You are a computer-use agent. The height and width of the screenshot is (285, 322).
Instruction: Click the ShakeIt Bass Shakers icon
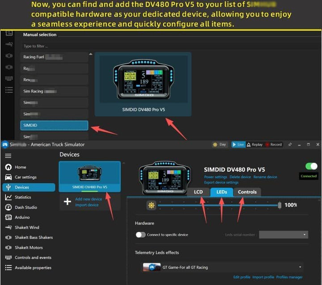click(x=8, y=237)
